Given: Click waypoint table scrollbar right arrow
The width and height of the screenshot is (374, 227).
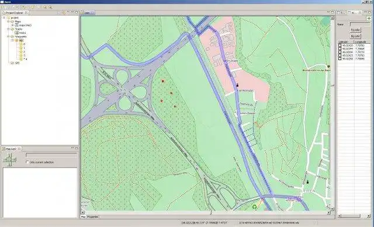Looking at the screenshot, I should pyautogui.click(x=369, y=216).
